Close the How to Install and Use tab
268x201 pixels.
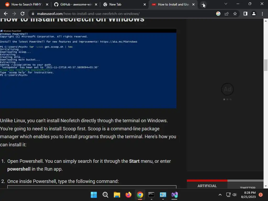click(x=193, y=4)
